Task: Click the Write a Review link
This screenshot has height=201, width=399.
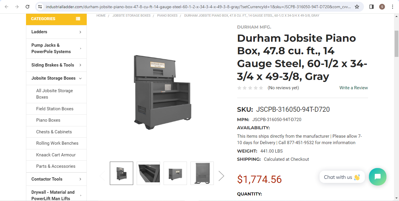Action: coord(353,88)
